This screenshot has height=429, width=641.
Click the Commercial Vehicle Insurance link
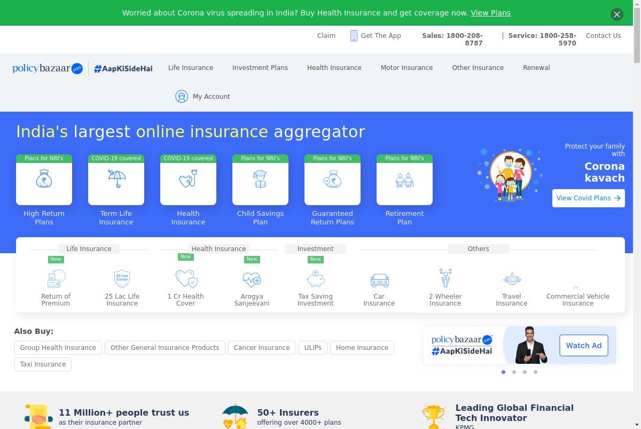578,300
